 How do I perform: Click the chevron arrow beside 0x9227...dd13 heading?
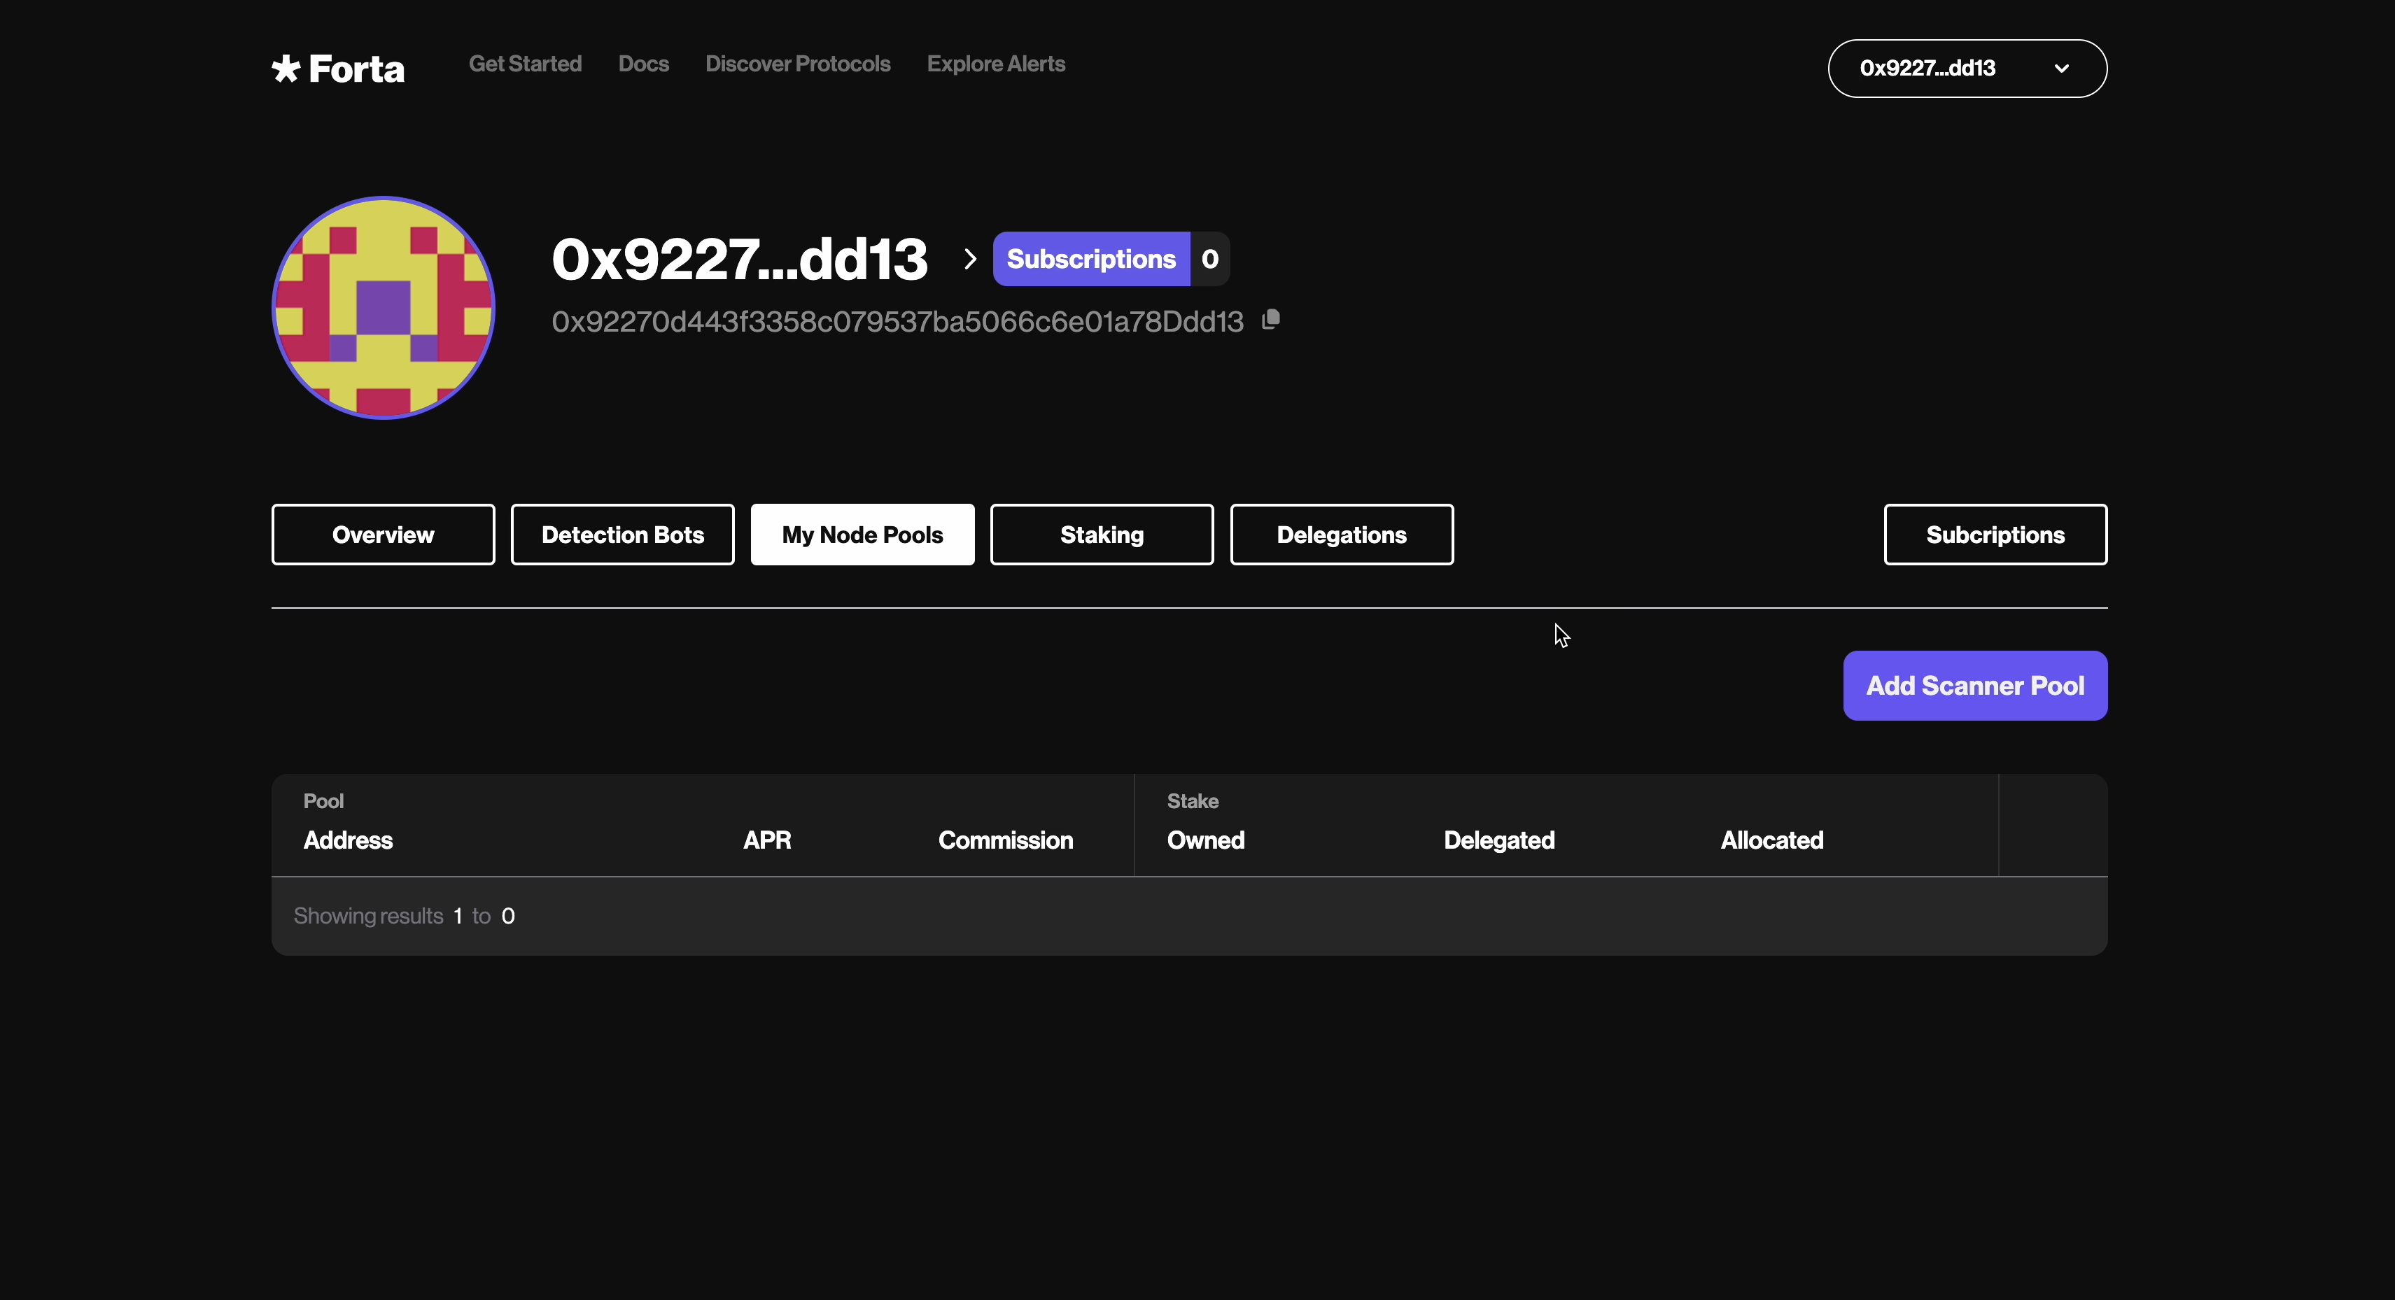(970, 258)
